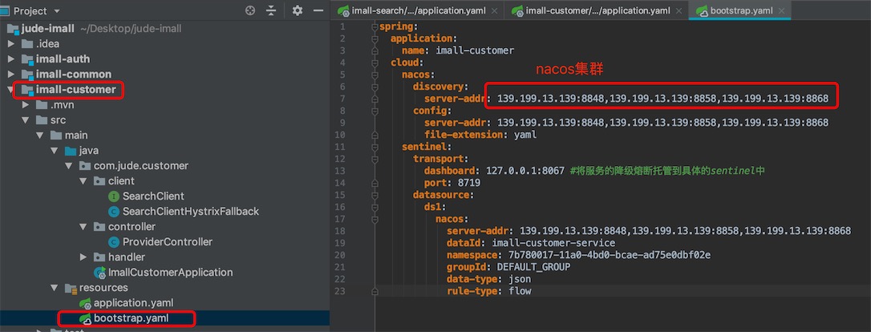Screen dimensions: 871x332
Task: Click the namespace UUID value
Action: 610,255
